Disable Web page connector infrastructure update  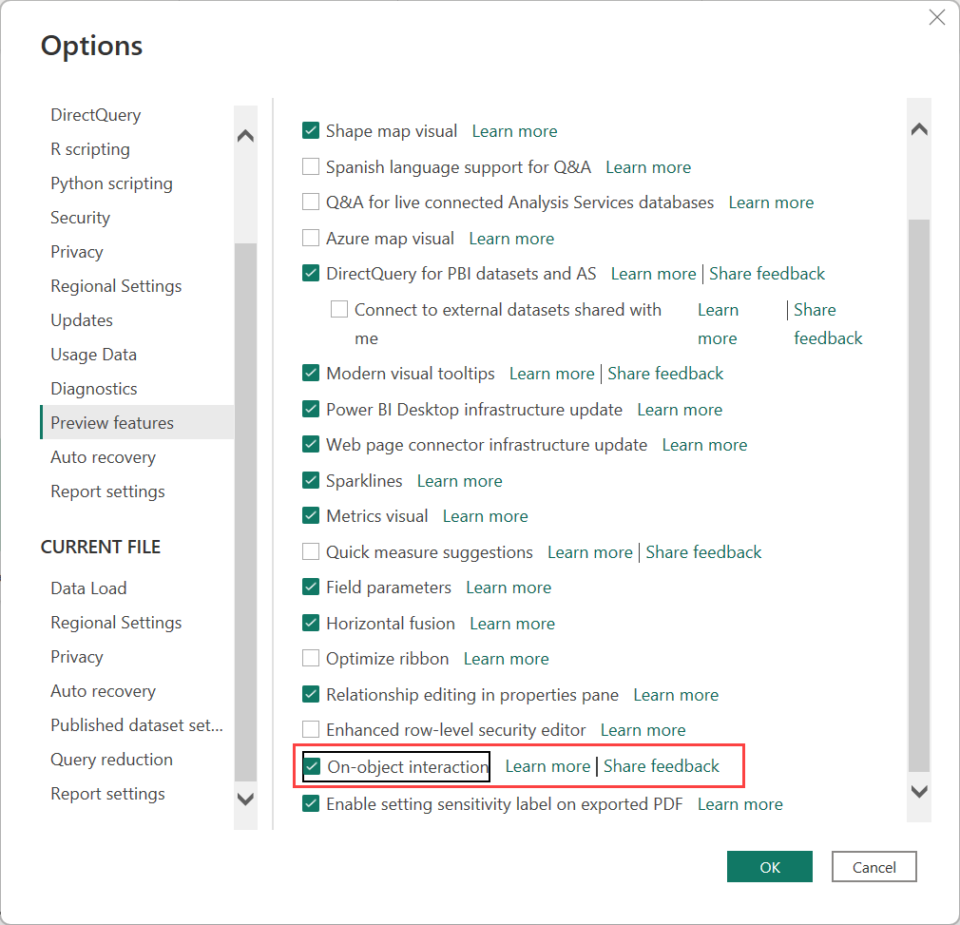(311, 445)
